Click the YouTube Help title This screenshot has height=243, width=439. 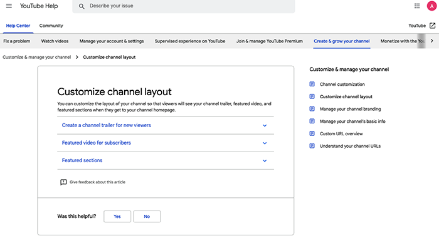(39, 6)
